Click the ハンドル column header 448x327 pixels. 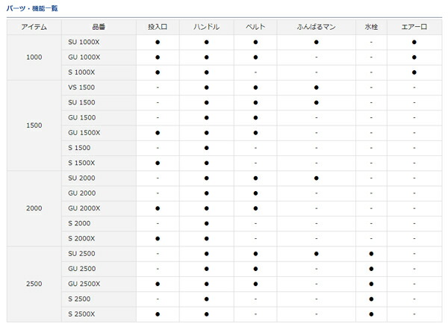(x=206, y=27)
